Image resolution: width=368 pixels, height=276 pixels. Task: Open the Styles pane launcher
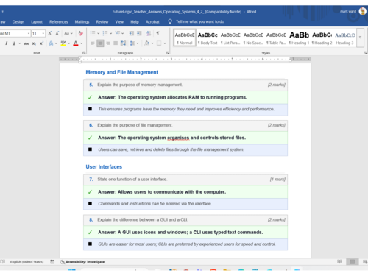pyautogui.click(x=365, y=53)
